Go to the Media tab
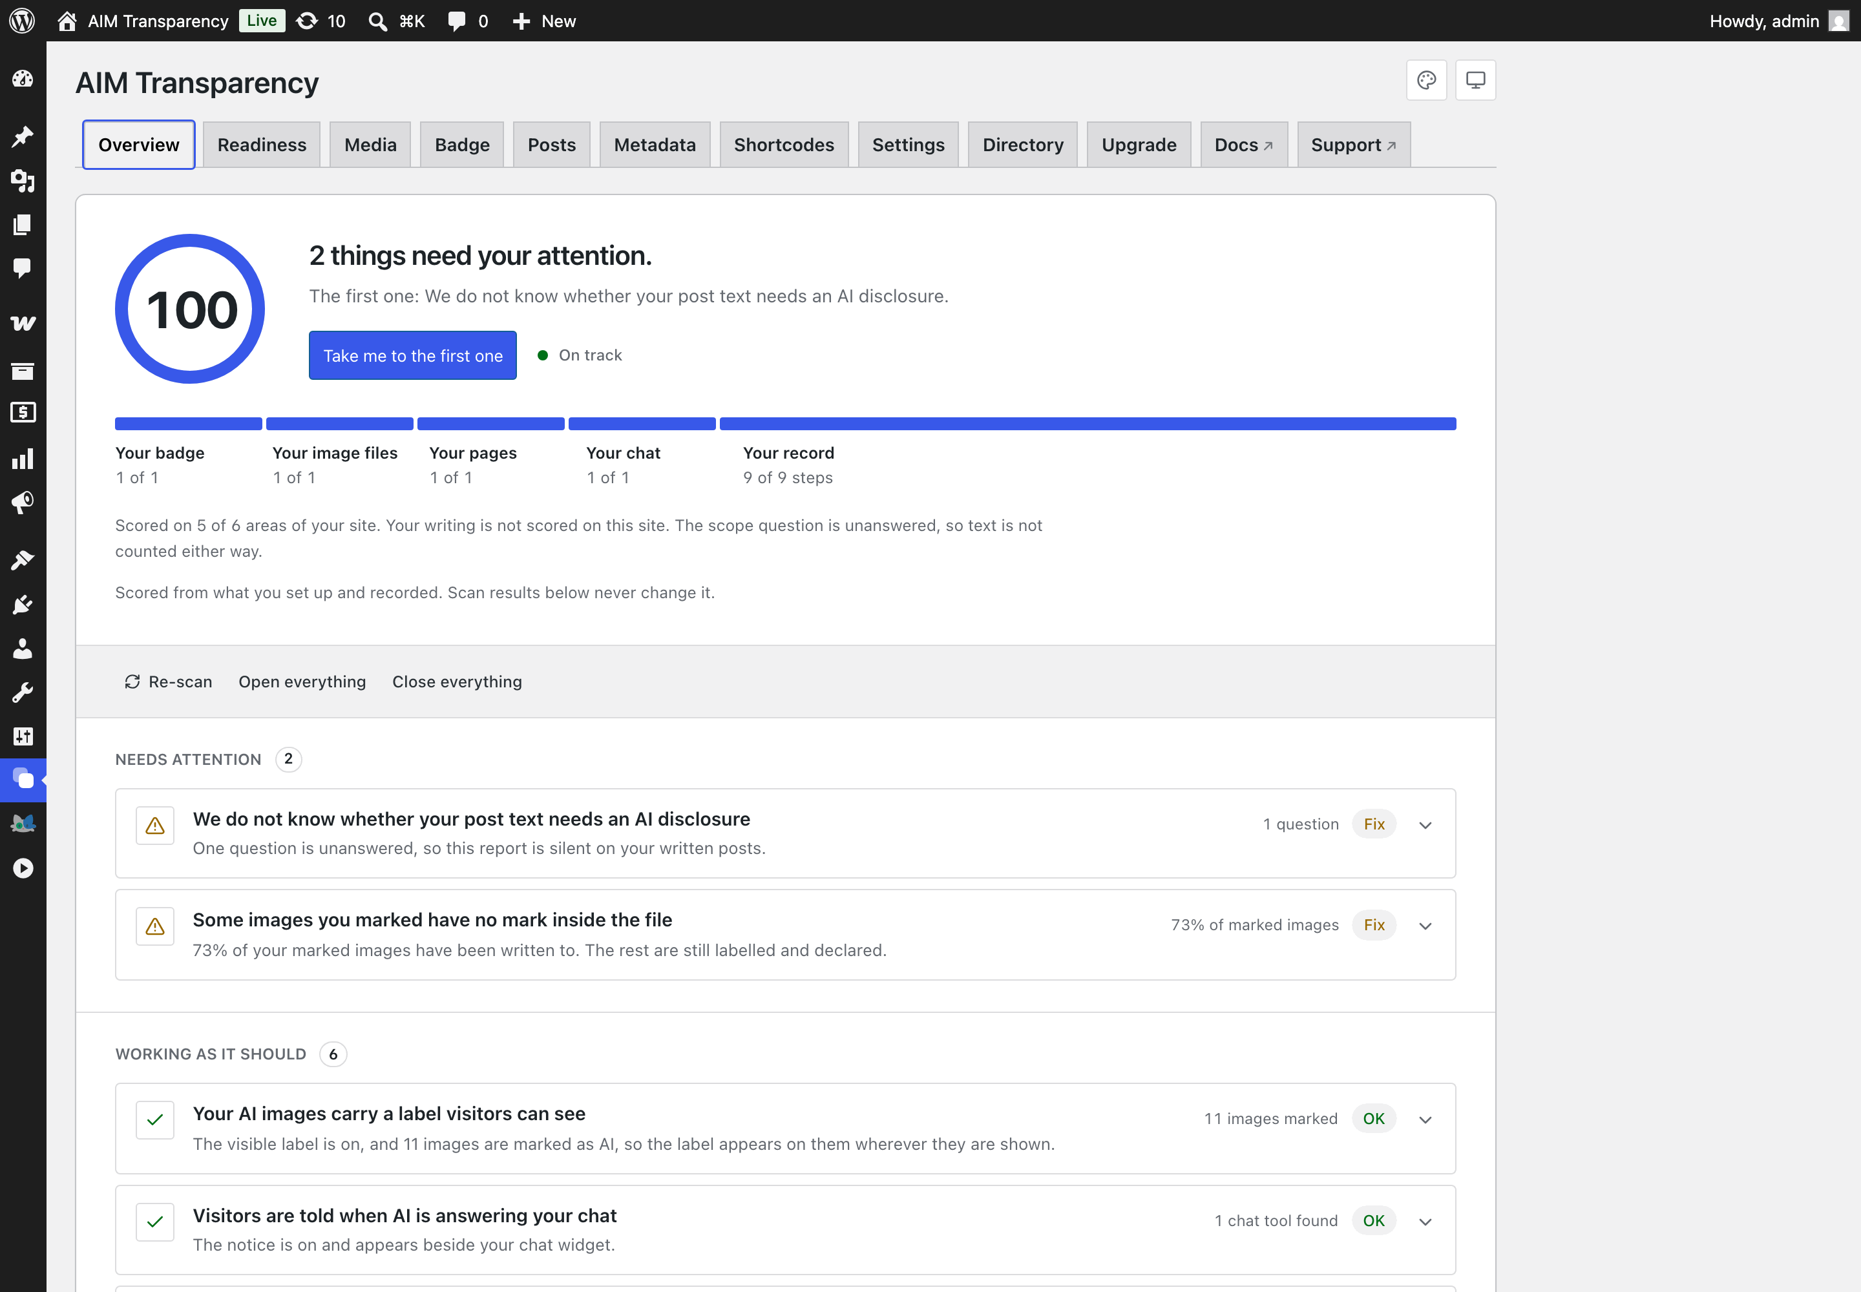The width and height of the screenshot is (1861, 1292). (x=370, y=145)
